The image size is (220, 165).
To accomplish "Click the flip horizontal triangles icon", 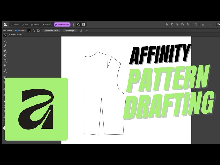I will [203, 24].
